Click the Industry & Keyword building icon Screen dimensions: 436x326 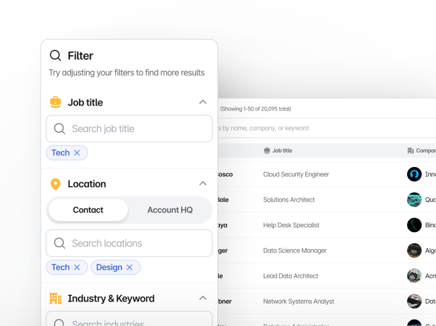(x=55, y=299)
